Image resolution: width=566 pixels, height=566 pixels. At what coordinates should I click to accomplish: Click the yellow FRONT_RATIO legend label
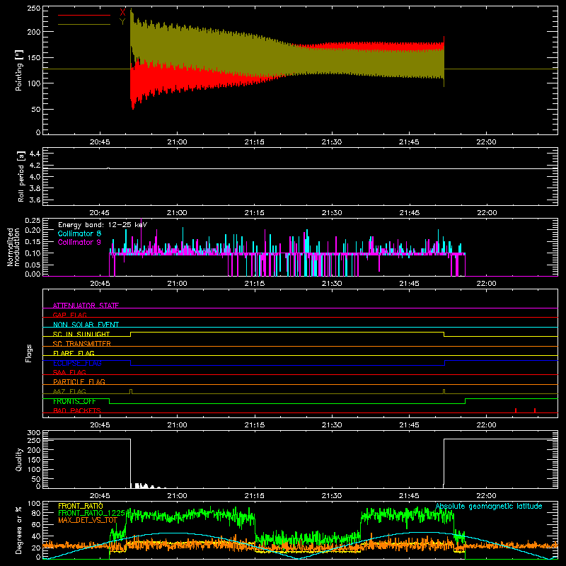[81, 506]
